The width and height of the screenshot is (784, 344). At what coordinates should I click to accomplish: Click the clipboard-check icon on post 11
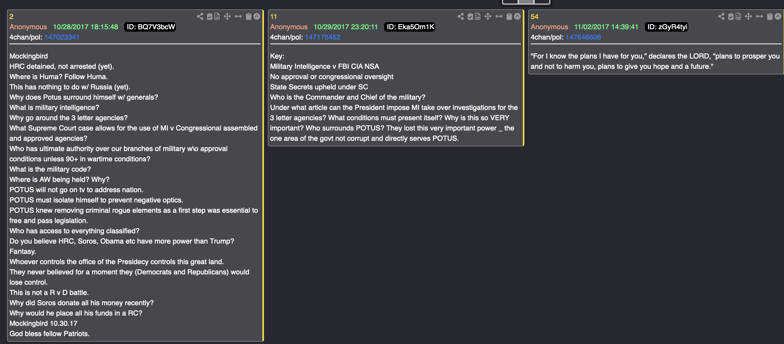[470, 16]
